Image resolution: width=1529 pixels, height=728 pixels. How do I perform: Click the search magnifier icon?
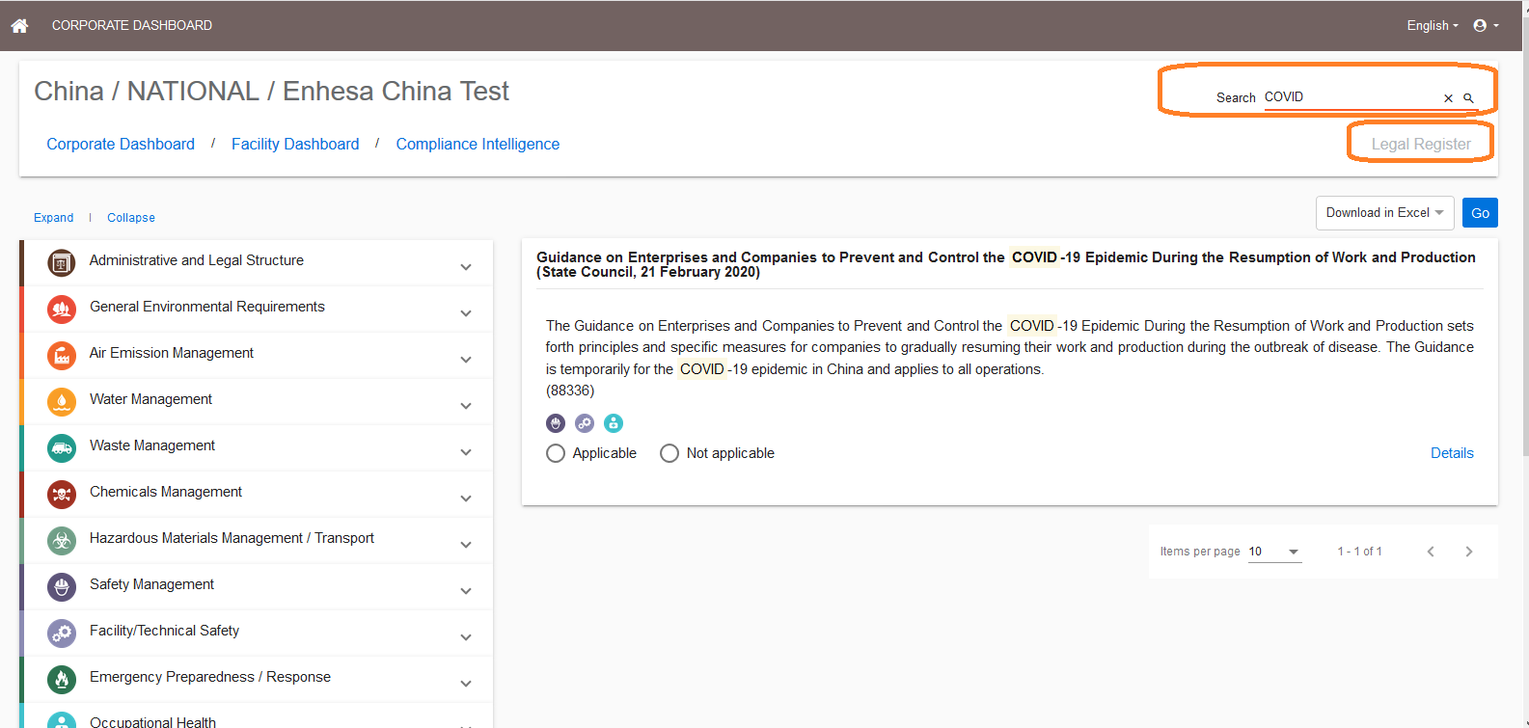click(1468, 98)
